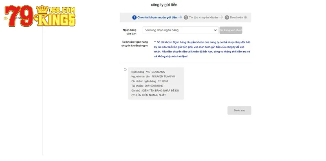The height and width of the screenshot is (161, 326).
Task: Click the 'Chi nhánh ngân hàng : TP HCM' line
Action: (x=150, y=81)
